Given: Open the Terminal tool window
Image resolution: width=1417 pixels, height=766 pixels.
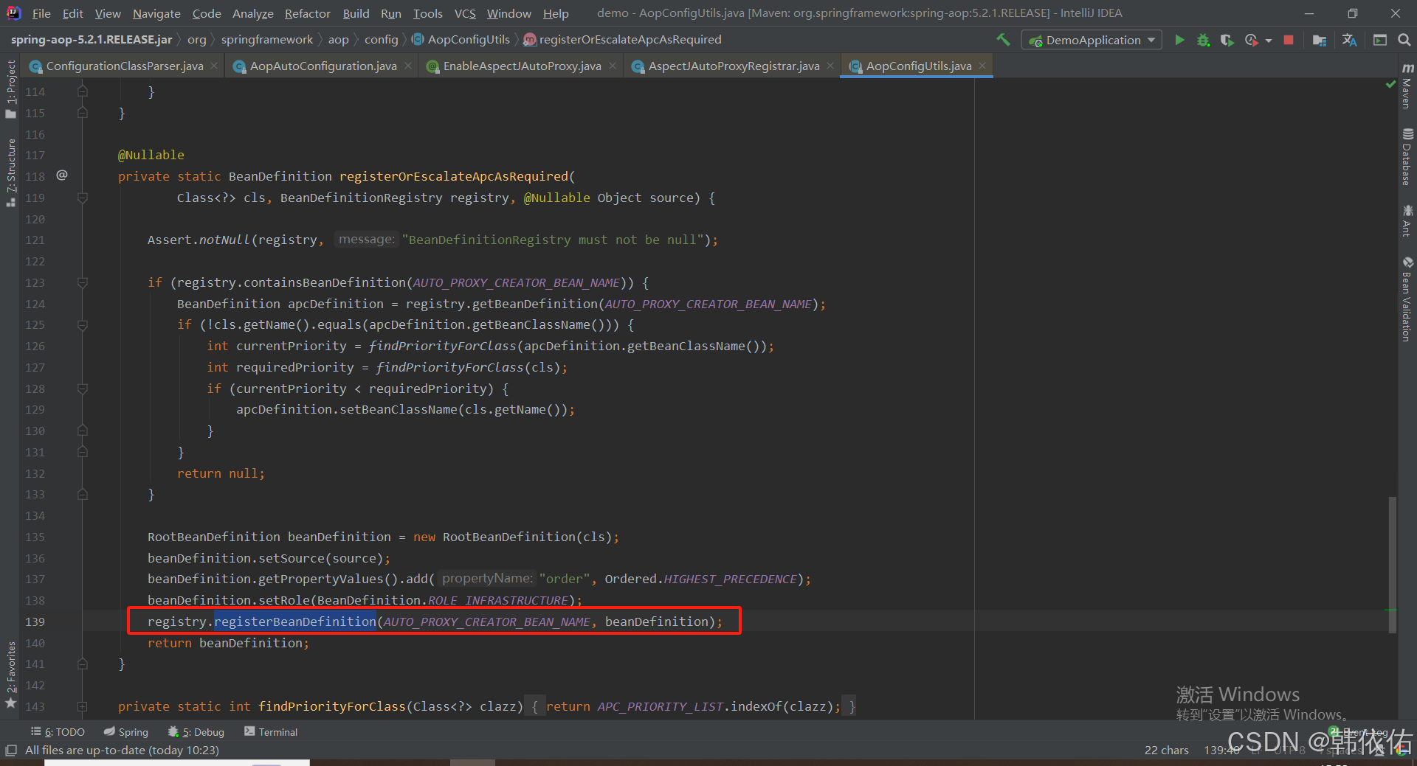Looking at the screenshot, I should [271, 731].
